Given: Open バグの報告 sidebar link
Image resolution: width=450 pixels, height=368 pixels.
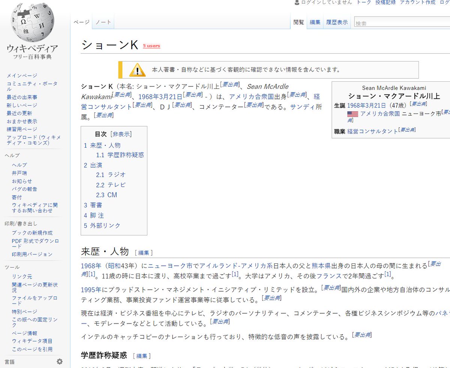Looking at the screenshot, I should (x=25, y=189).
